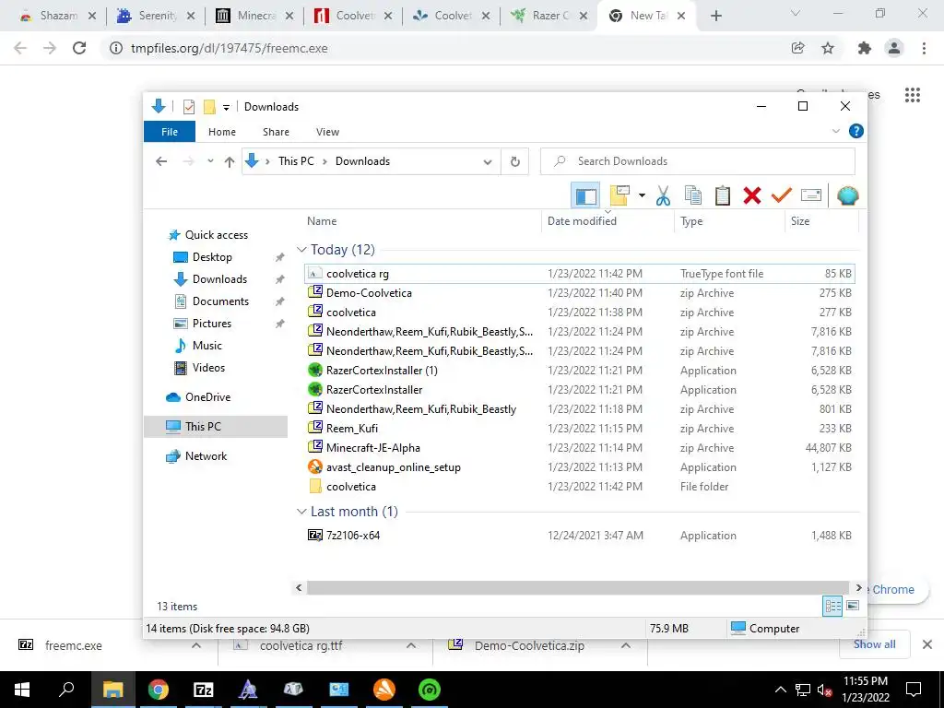Collapse the Today (12) group
Screen dimensions: 944x708
[x=301, y=249]
